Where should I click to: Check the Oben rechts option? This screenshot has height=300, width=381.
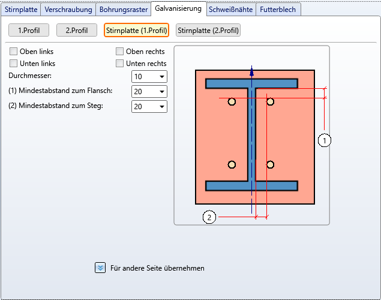120,52
